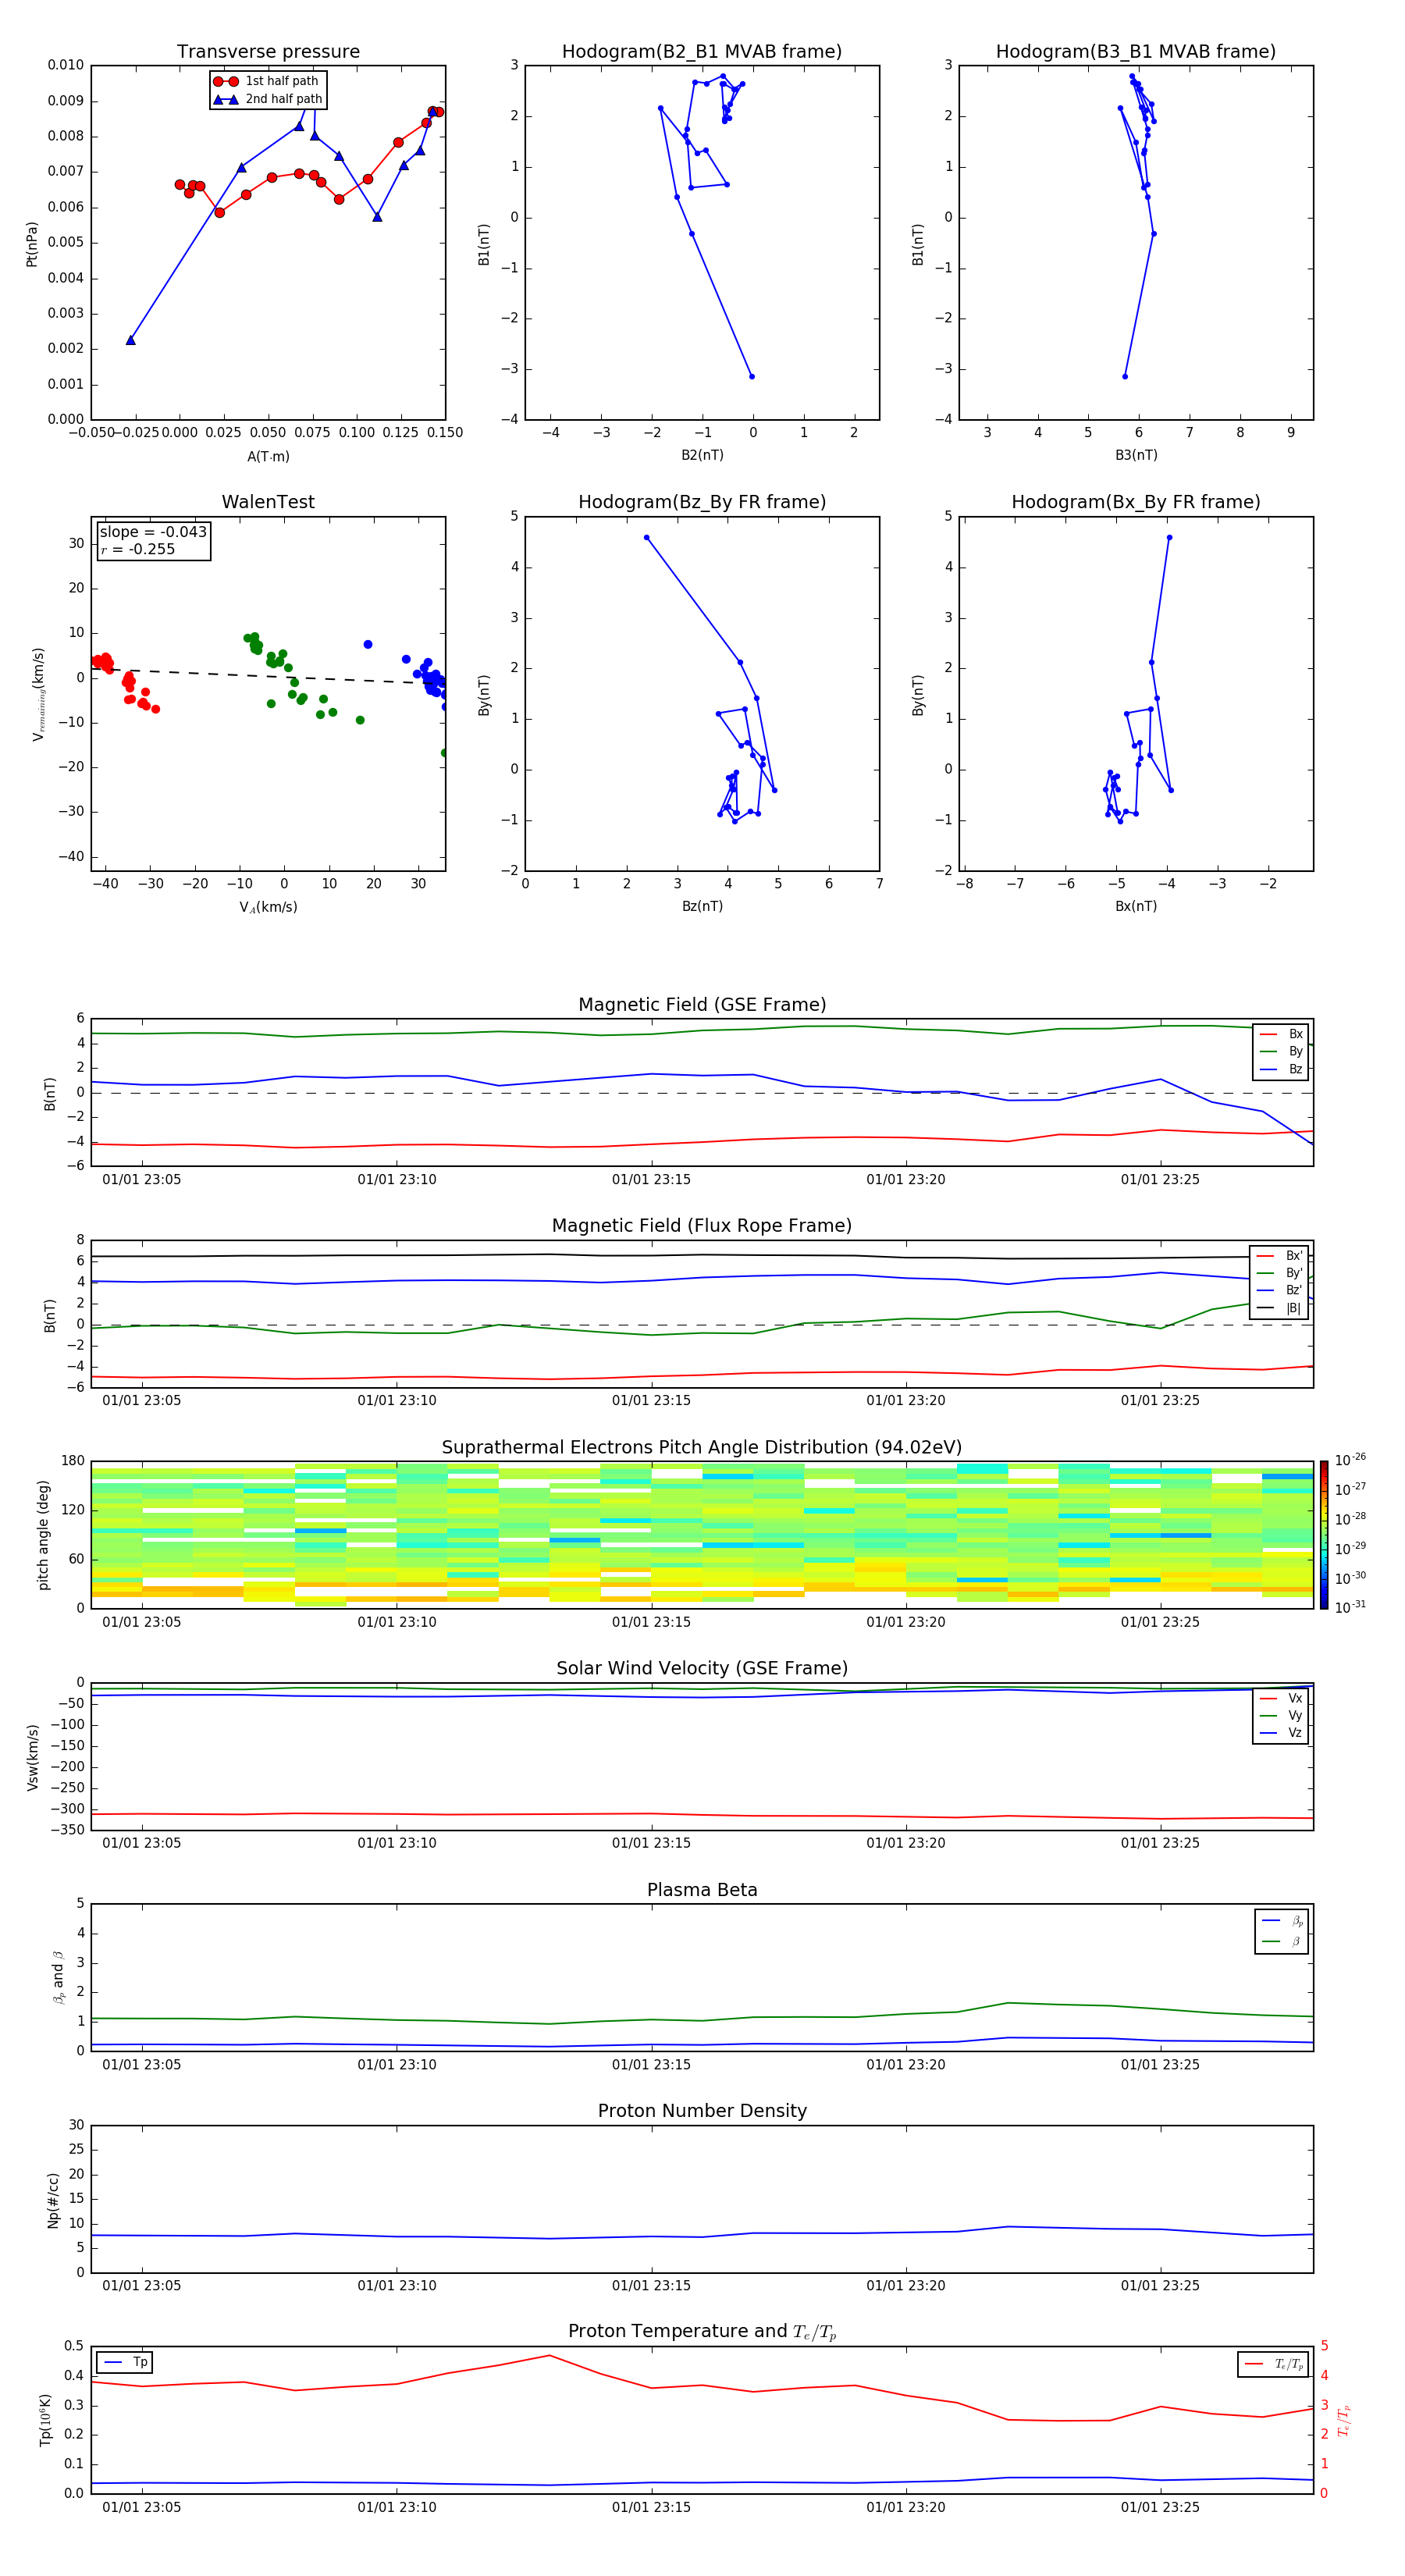Click the Magnetic Field (GSE Frame) title

pyautogui.click(x=702, y=1005)
